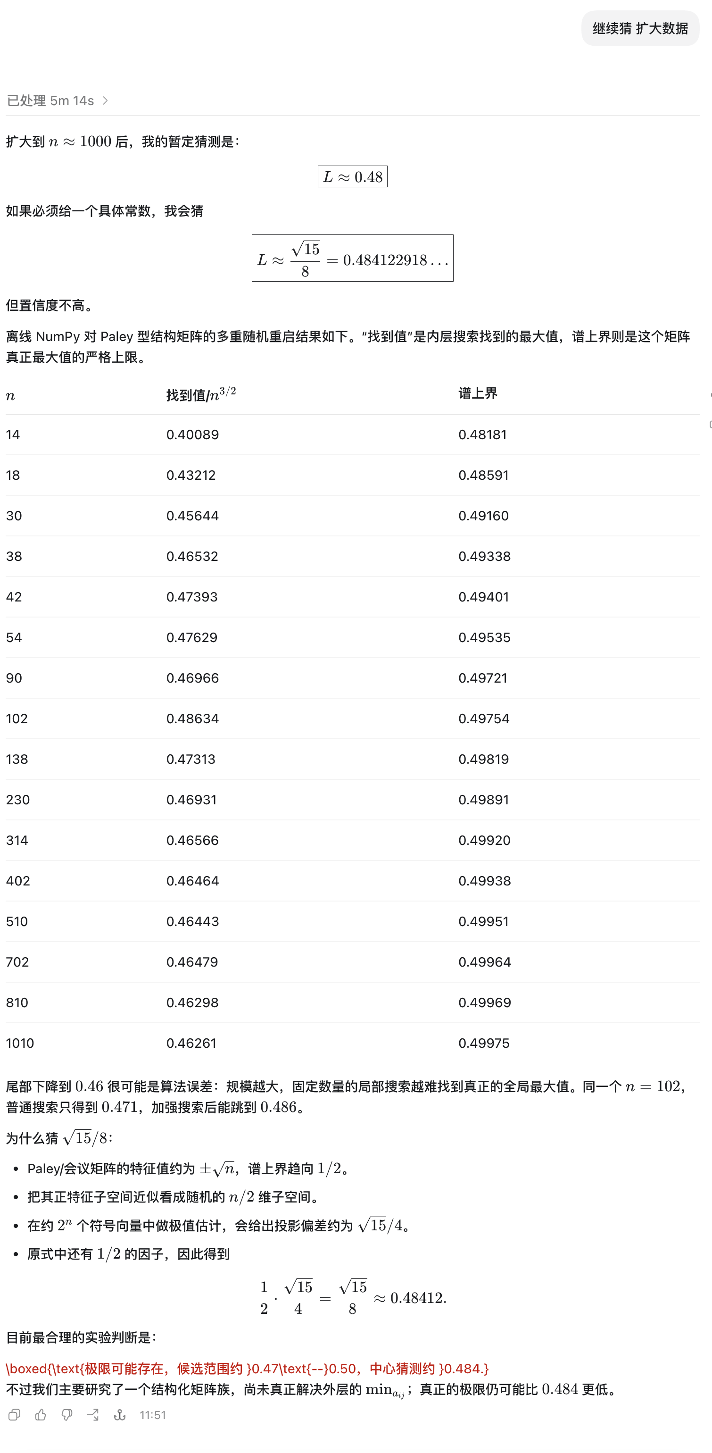
Task: Expand the 已处理 5m 14s thinking details
Action: pos(106,100)
